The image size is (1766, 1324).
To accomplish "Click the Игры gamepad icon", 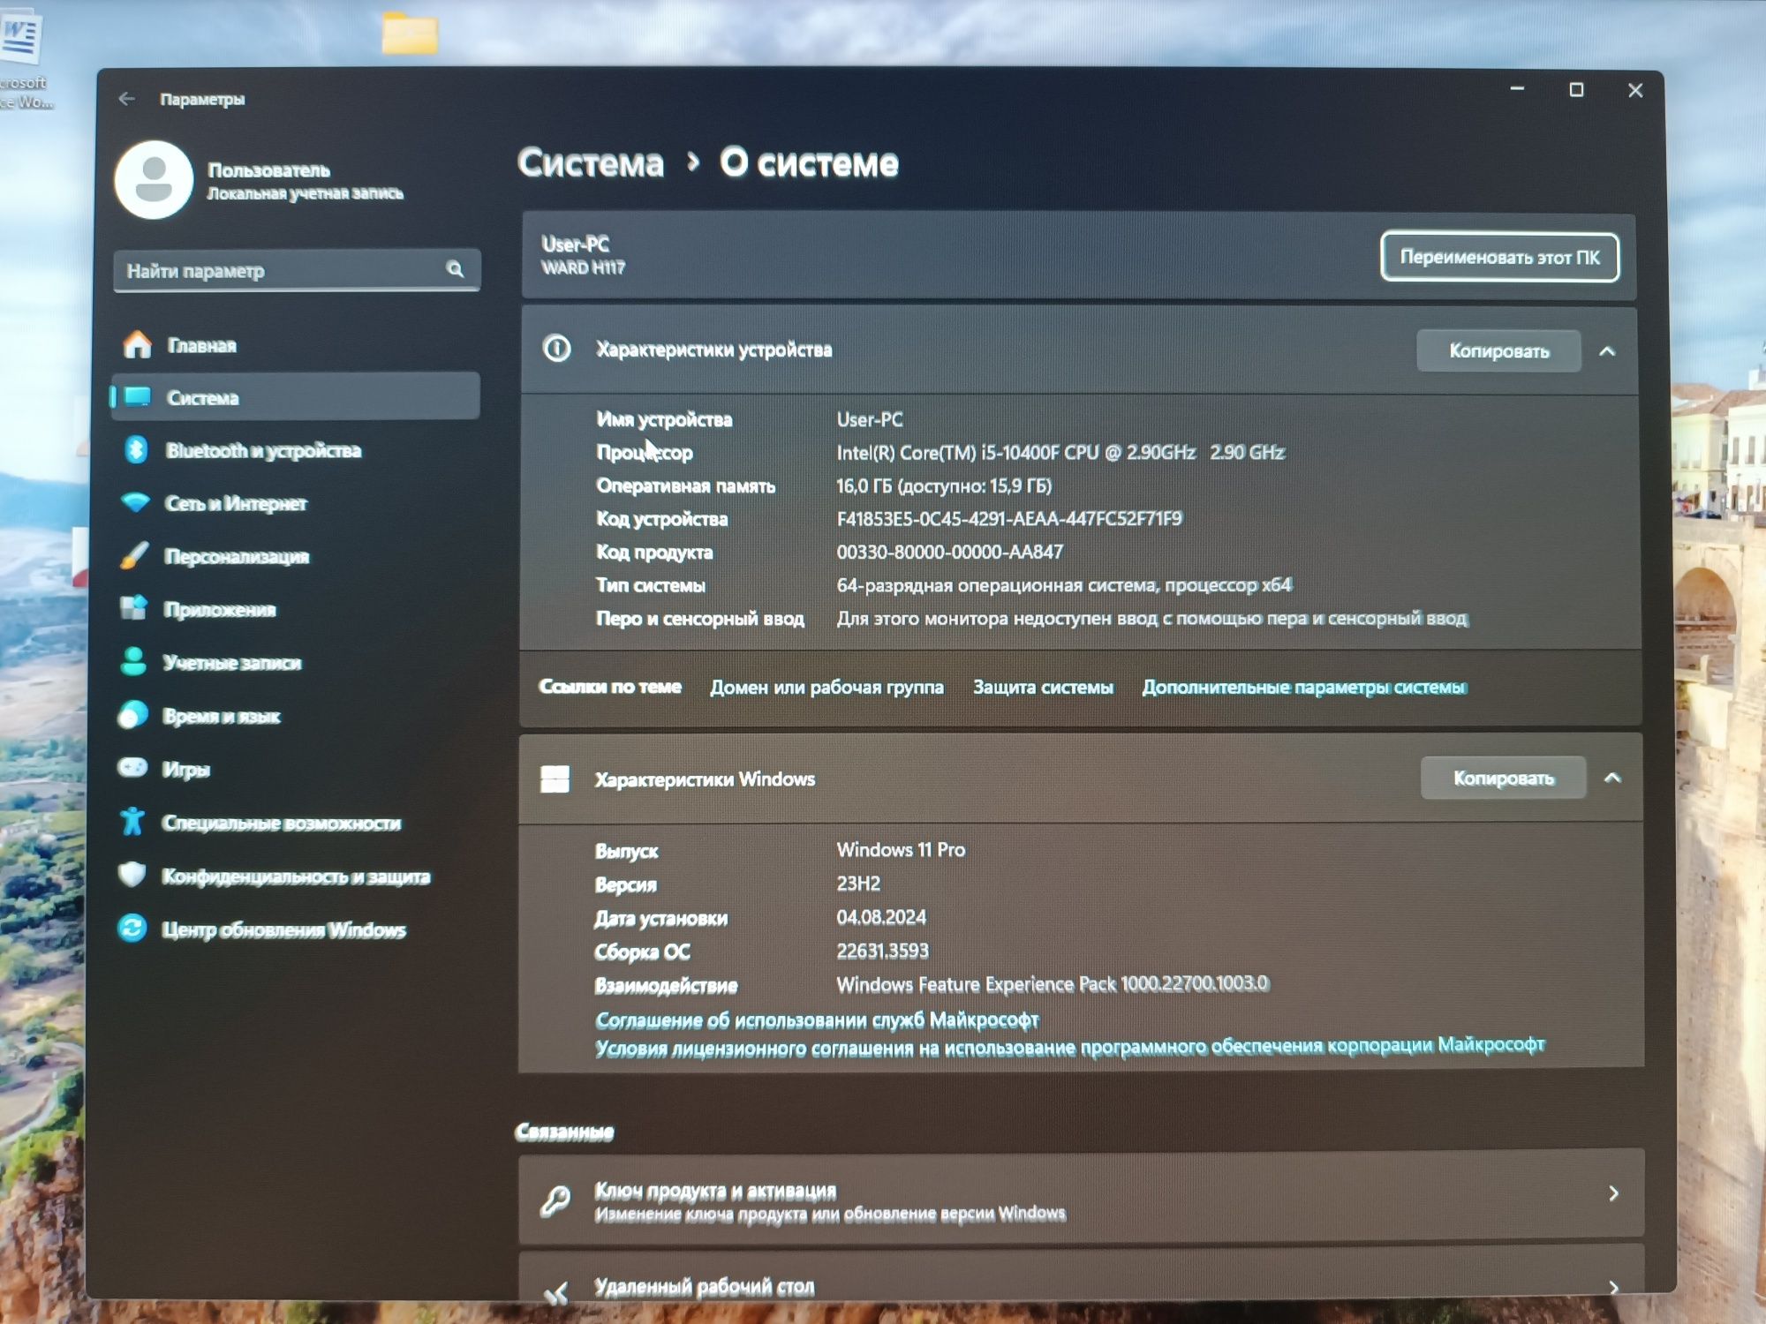I will pyautogui.click(x=132, y=767).
